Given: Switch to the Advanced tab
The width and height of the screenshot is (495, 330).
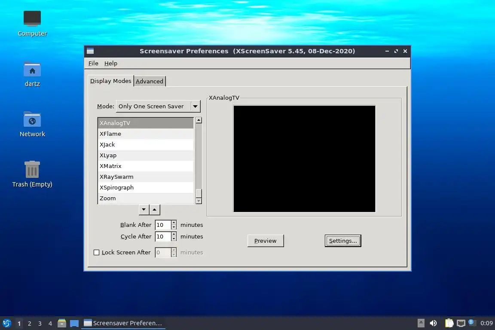Looking at the screenshot, I should tap(150, 81).
